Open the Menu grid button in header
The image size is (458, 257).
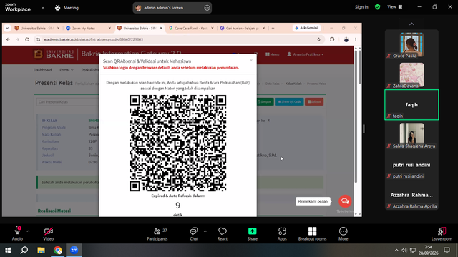(272, 54)
